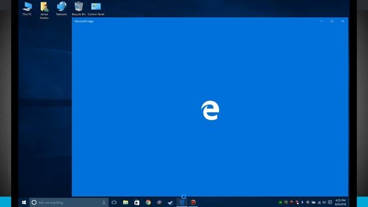Open the Steam taskbar icon
This screenshot has height=207, width=368.
(x=170, y=202)
